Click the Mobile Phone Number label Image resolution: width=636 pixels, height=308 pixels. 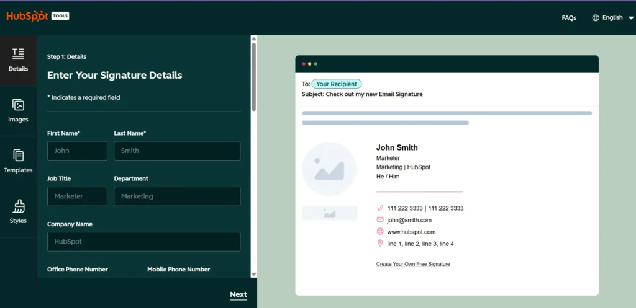(x=178, y=270)
